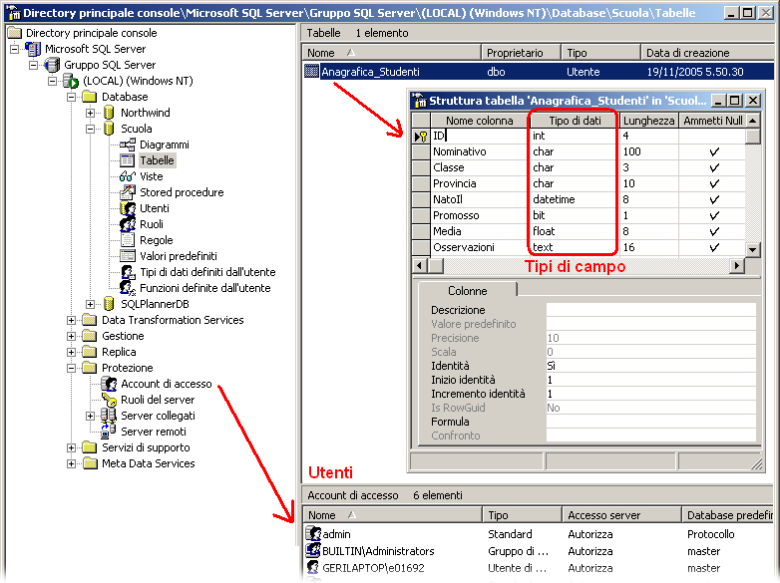Click the Utenti user icon in the tree
This screenshot has width=780, height=583.
[128, 208]
